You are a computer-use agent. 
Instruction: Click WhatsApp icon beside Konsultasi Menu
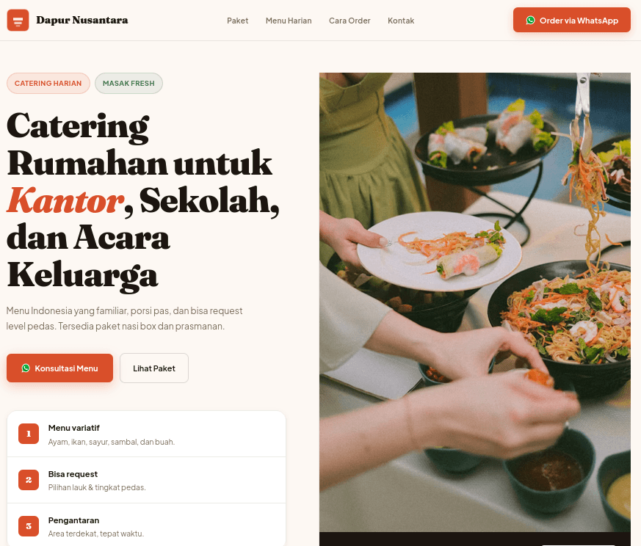click(x=26, y=368)
